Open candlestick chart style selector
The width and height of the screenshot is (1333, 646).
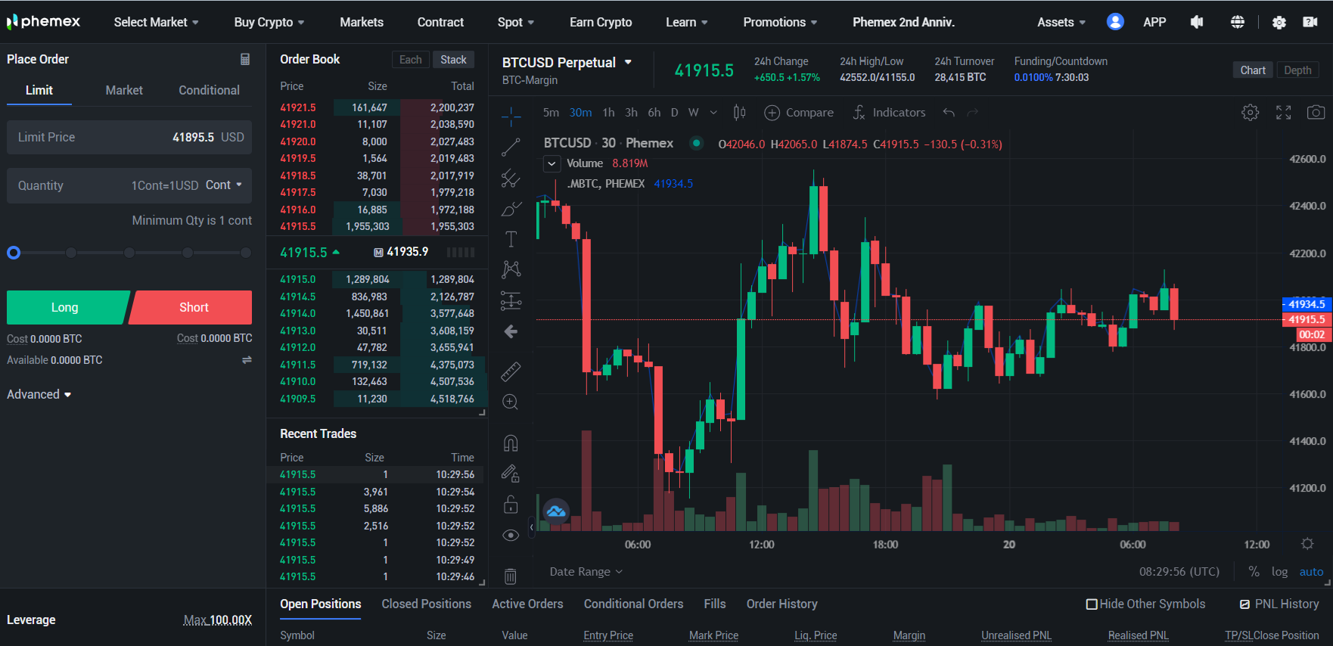(739, 112)
